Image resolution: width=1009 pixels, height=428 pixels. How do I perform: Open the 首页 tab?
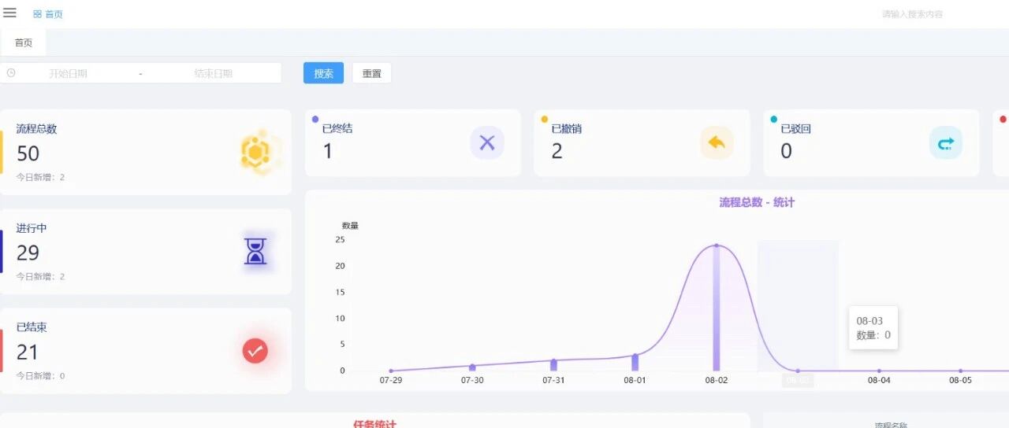24,42
